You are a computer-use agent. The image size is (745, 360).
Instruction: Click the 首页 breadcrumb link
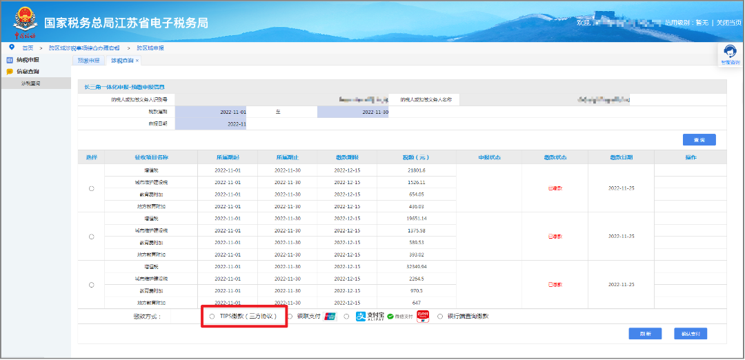tap(28, 48)
